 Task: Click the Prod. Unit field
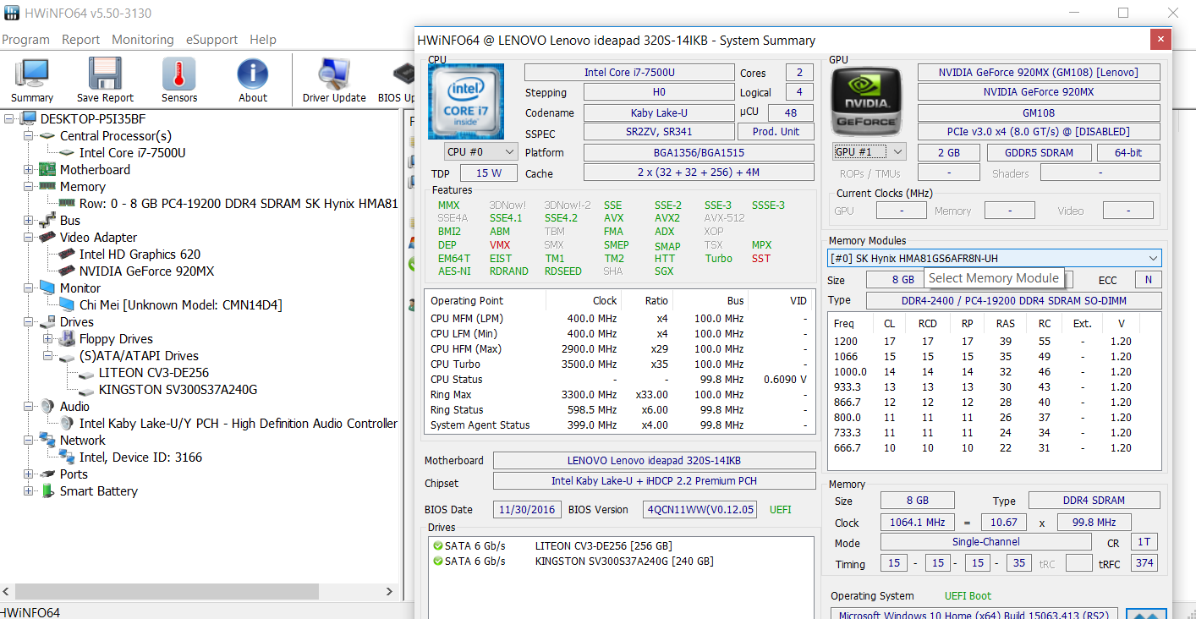[776, 132]
